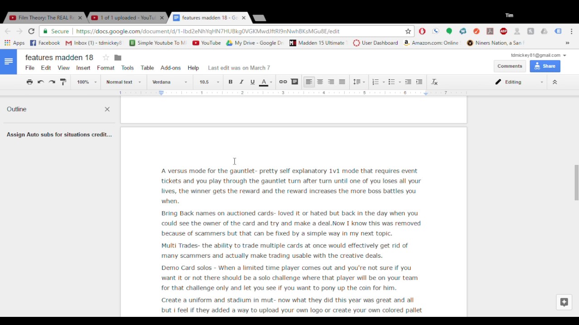Screen dimensions: 579x325
Task: Open Last edit was on March 7 link
Action: click(x=239, y=68)
